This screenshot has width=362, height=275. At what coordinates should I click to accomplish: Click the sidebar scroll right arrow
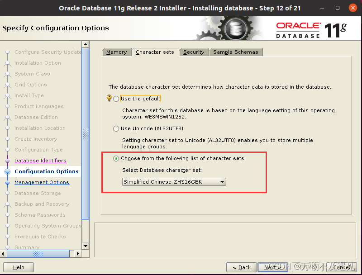(77, 254)
